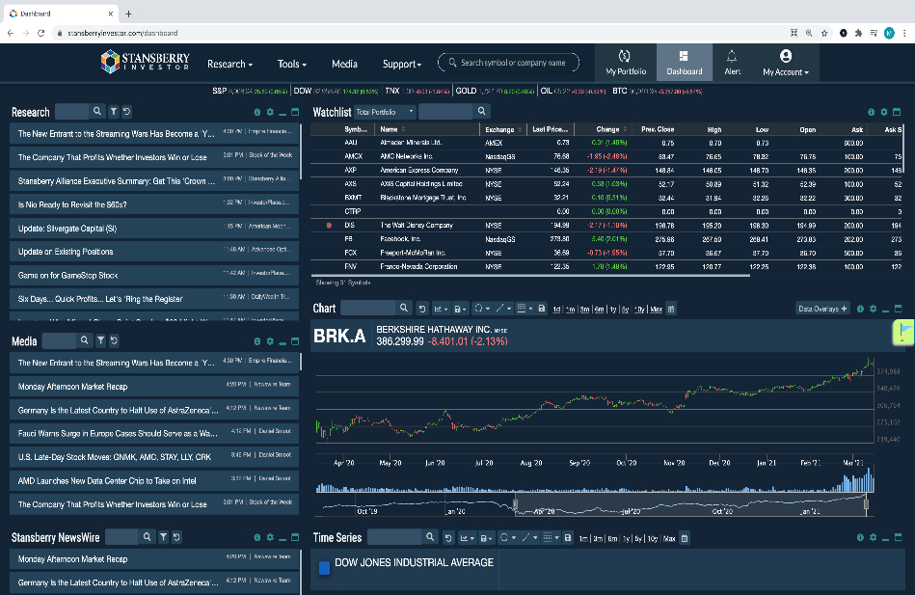The width and height of the screenshot is (915, 595).
Task: Open the My Portfolio page
Action: [x=626, y=63]
